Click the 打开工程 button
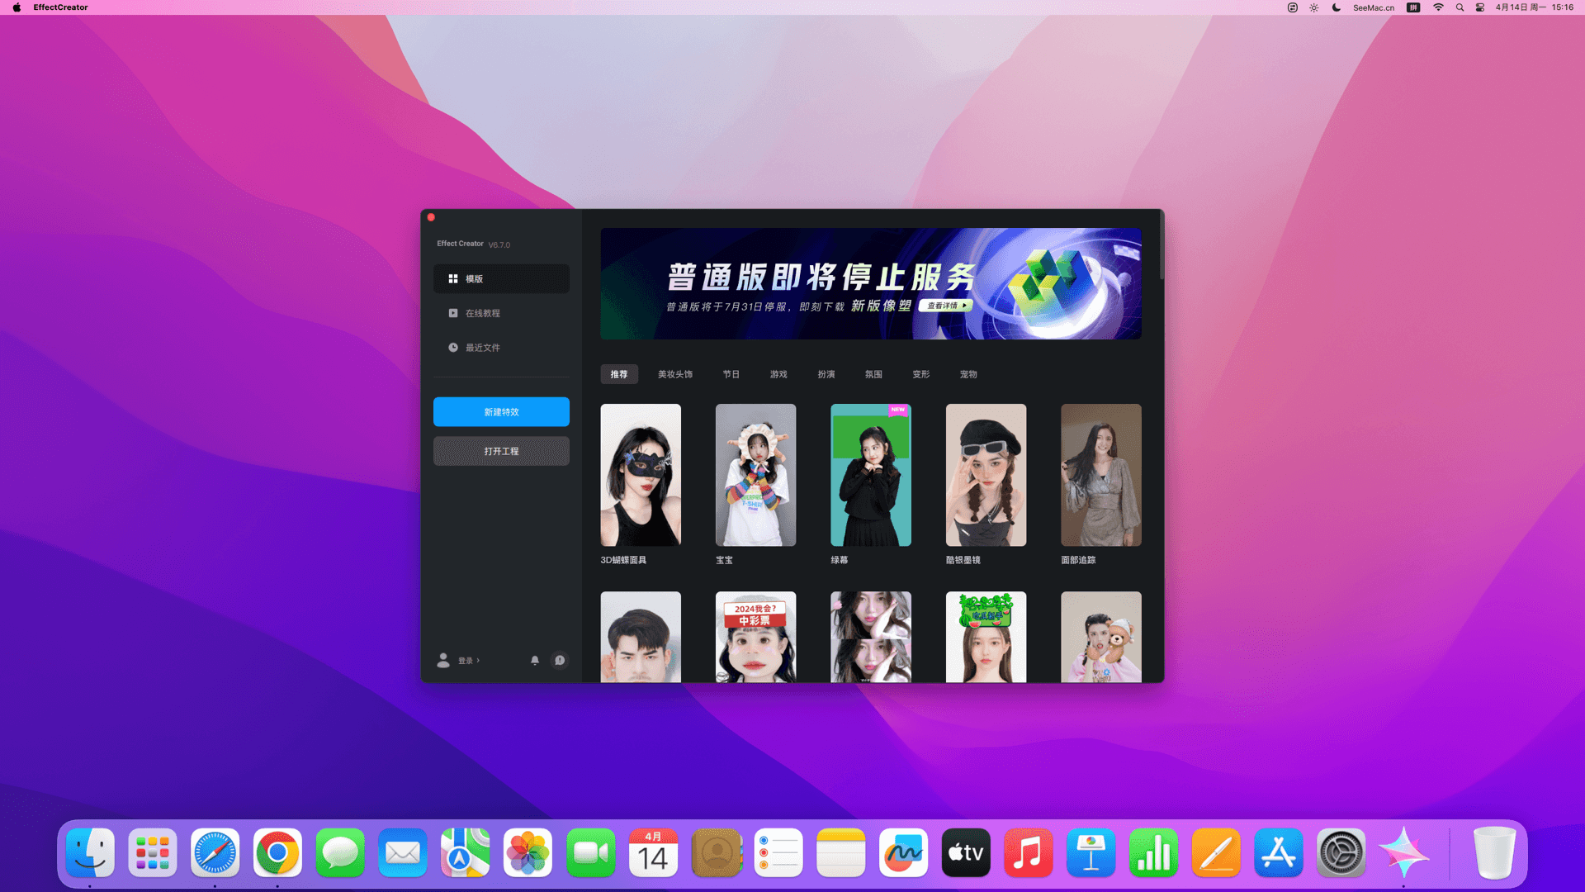Image resolution: width=1585 pixels, height=892 pixels. point(501,451)
